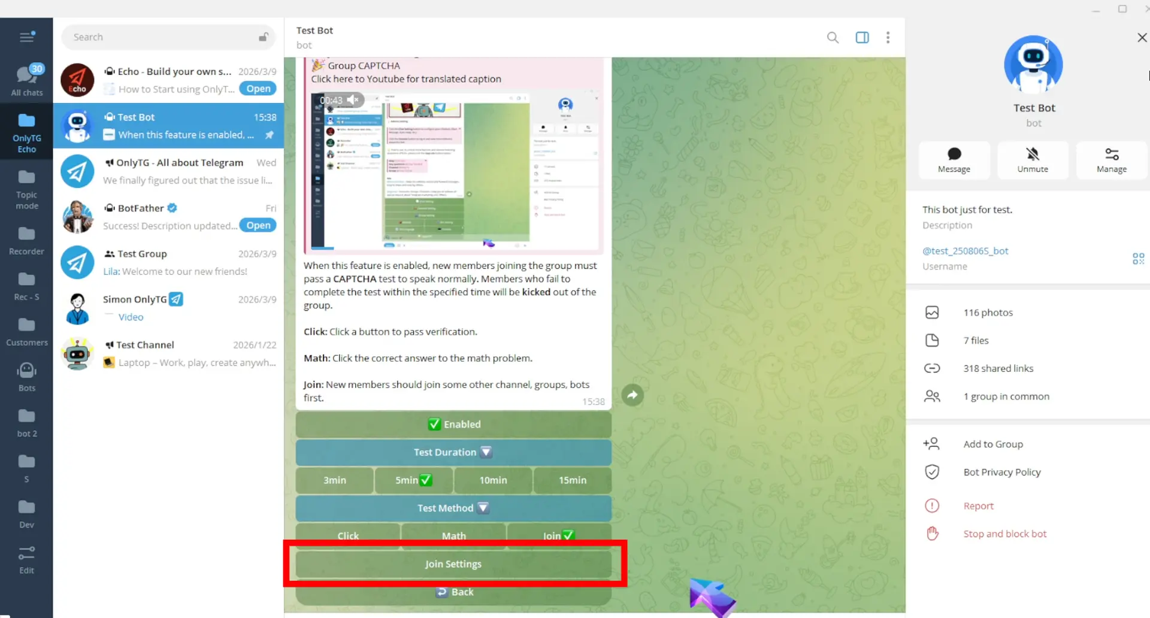1150x618 pixels.
Task: Play the Group CAPTCHA video thumbnail
Action: click(x=453, y=171)
